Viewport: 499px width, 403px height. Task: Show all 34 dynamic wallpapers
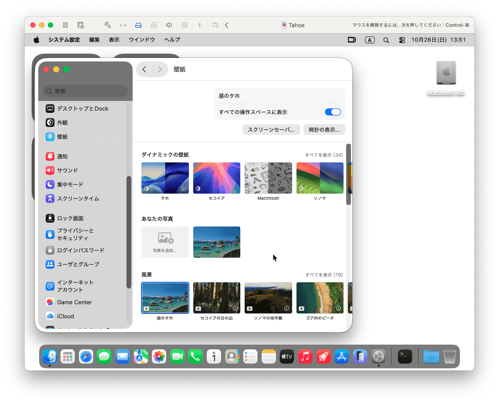click(324, 155)
